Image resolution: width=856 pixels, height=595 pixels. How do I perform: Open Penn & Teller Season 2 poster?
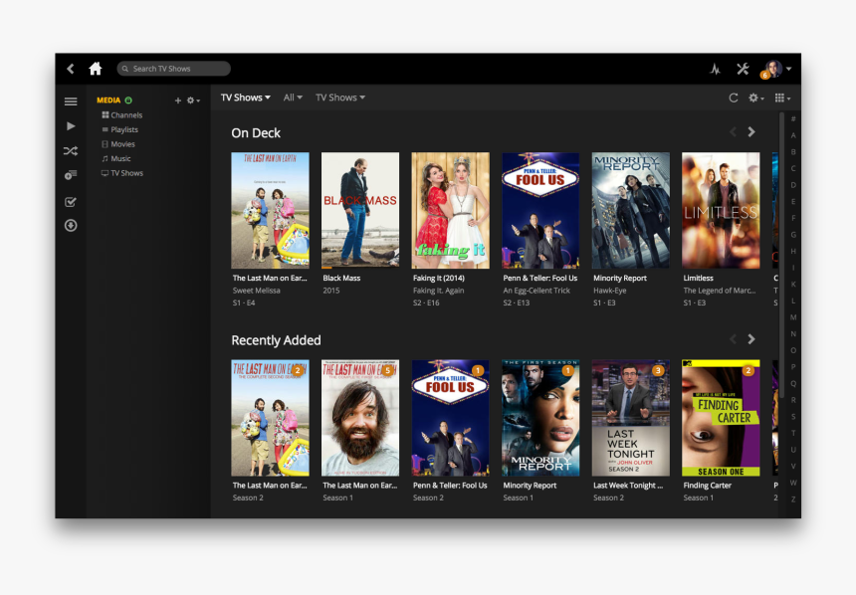coord(450,418)
